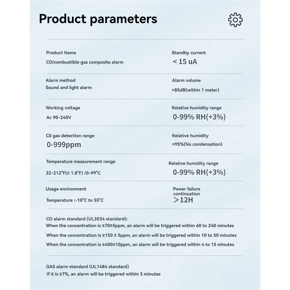Click the Standby current label
This screenshot has width=290, height=290.
point(188,53)
